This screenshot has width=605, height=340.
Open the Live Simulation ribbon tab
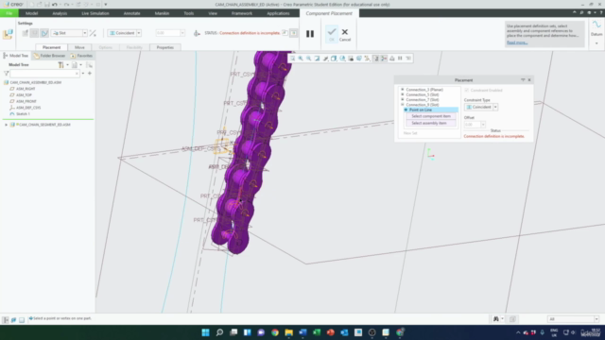(95, 13)
